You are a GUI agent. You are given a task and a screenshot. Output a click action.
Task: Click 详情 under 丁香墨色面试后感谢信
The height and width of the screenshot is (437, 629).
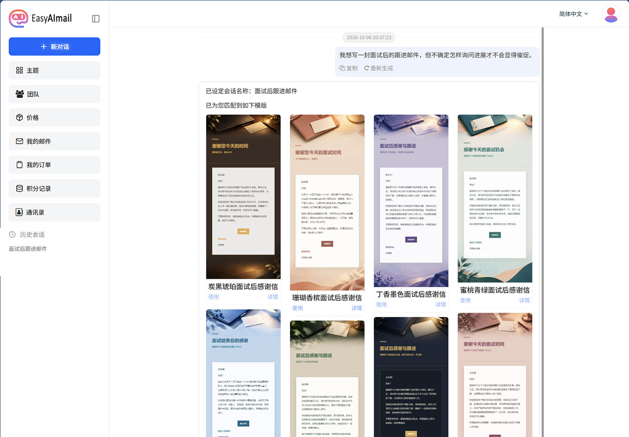(441, 305)
